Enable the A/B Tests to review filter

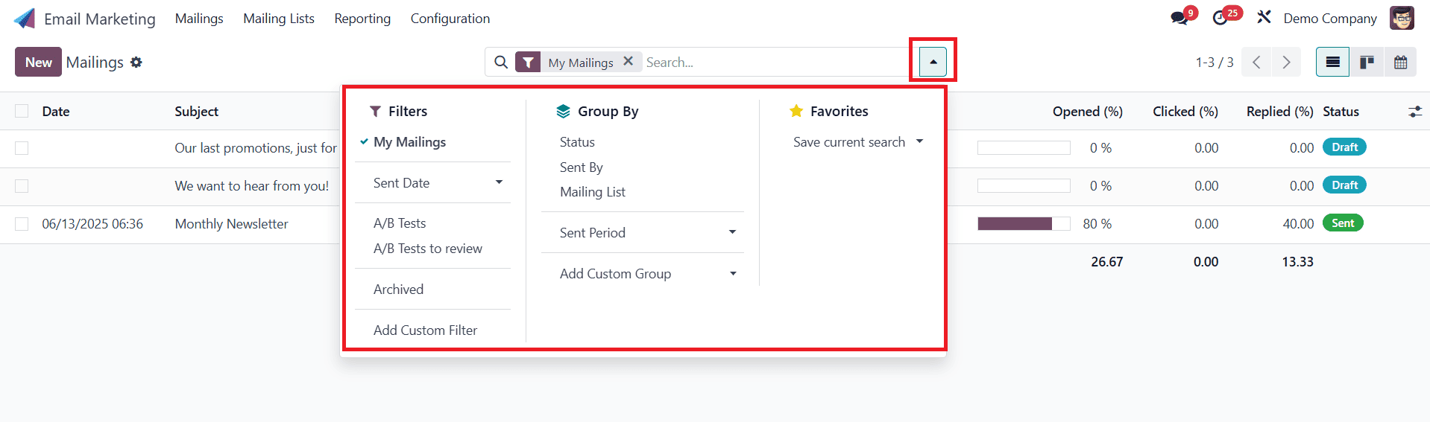click(x=428, y=249)
